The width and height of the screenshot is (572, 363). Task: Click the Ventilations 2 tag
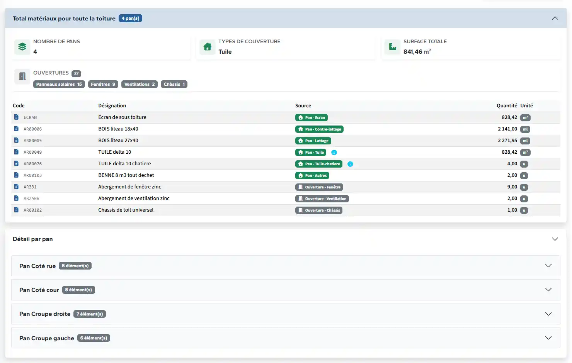coord(139,84)
